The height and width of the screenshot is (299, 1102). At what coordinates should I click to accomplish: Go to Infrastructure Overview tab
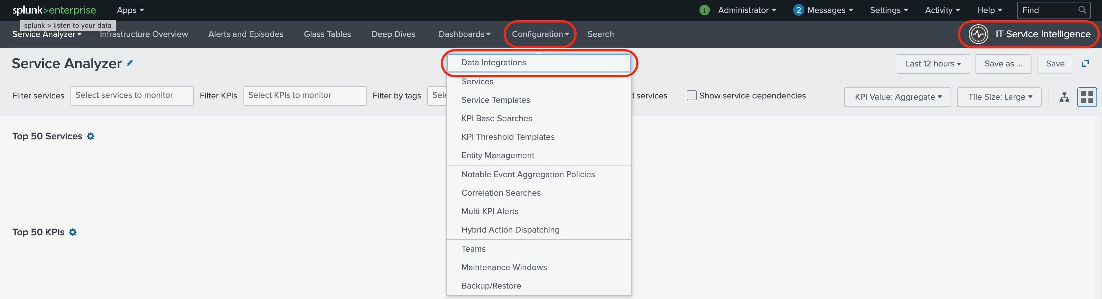tap(144, 34)
